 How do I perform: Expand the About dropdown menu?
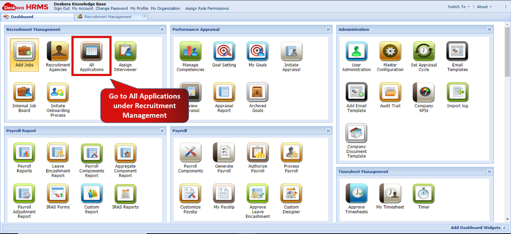click(x=484, y=7)
